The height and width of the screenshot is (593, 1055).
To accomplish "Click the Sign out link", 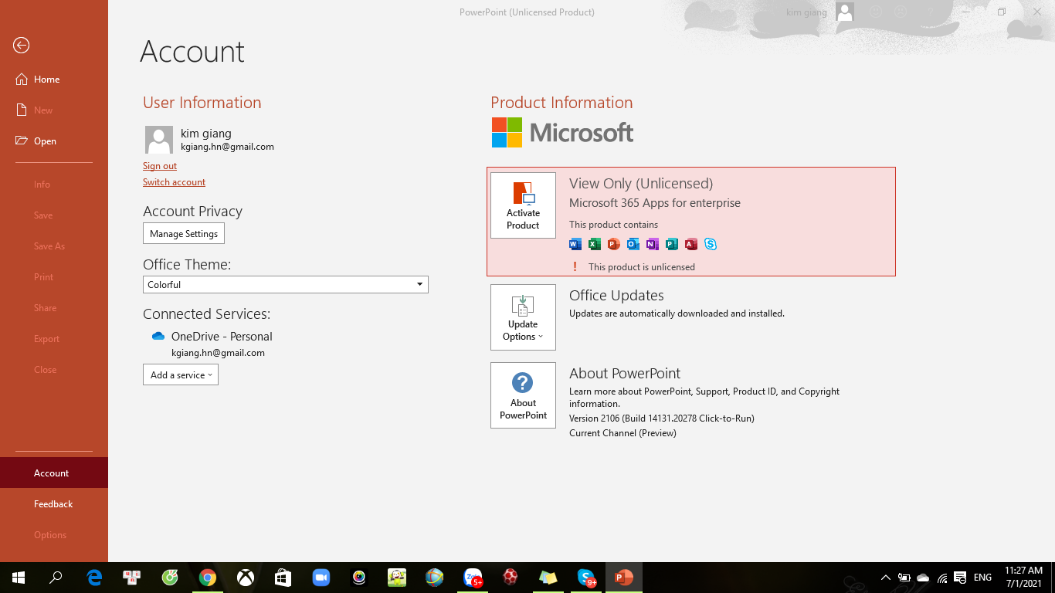I will click(160, 166).
